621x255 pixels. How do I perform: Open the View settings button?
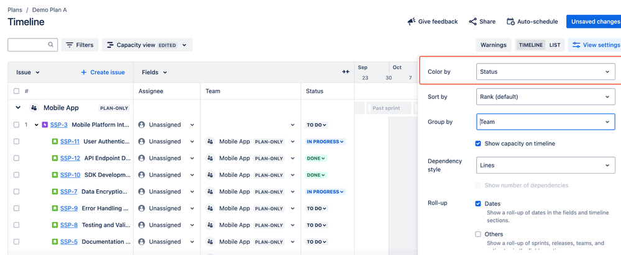point(594,45)
